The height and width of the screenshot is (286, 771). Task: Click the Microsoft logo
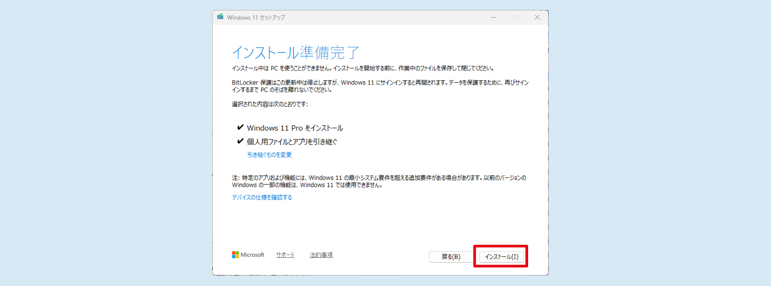click(x=248, y=255)
